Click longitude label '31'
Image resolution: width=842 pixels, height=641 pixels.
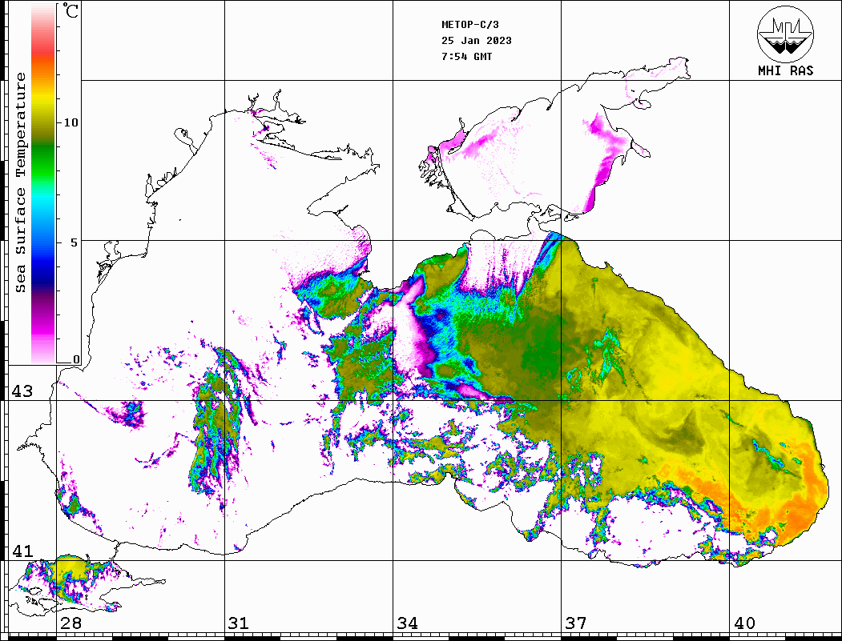[239, 623]
